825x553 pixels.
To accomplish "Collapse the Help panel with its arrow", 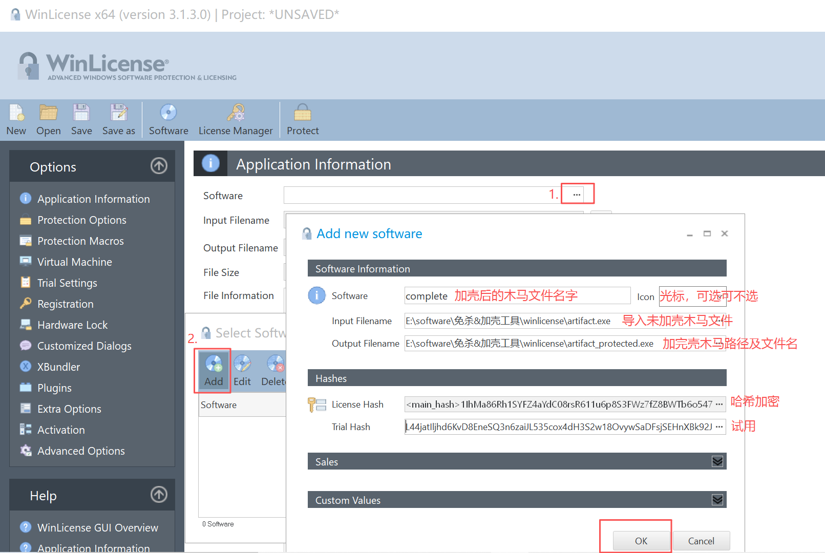I will click(x=159, y=495).
